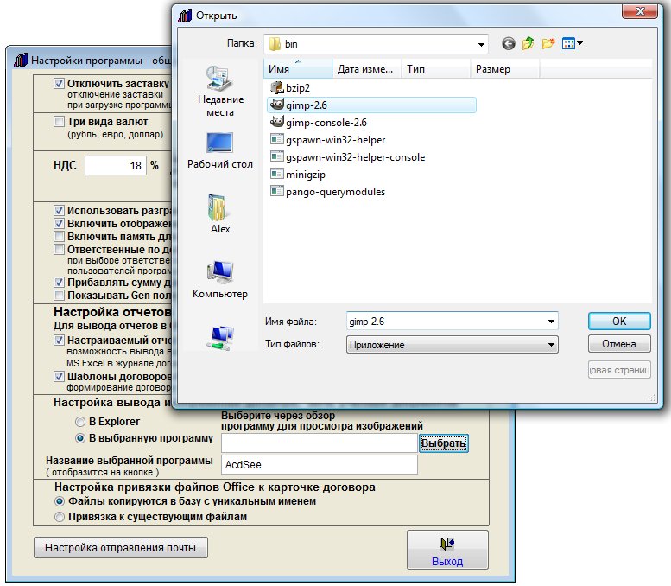Select gimp-console-2.6 file icon
The height and width of the screenshot is (586, 671).
point(277,123)
